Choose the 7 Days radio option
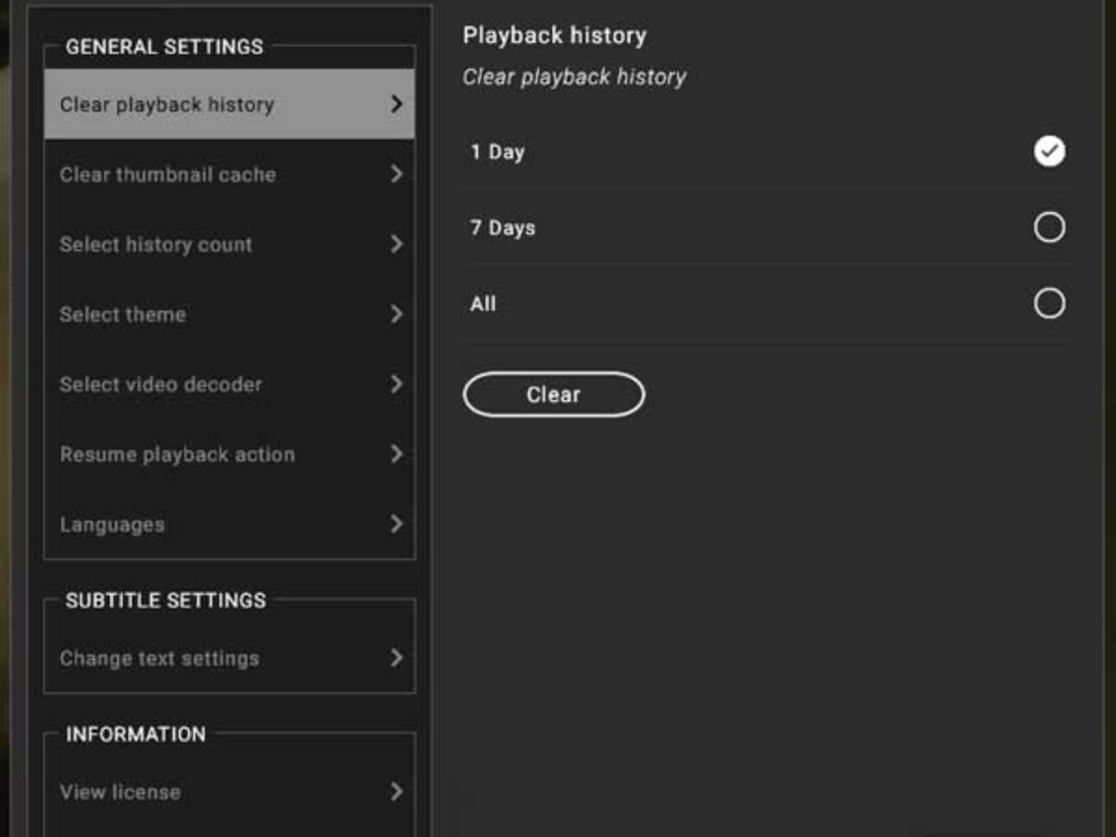The image size is (1116, 837). [x=1049, y=227]
